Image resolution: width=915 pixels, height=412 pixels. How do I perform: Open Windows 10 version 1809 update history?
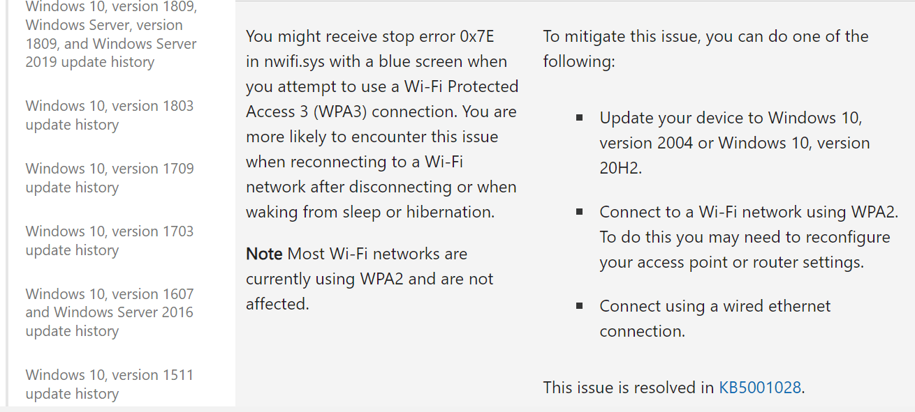111,34
